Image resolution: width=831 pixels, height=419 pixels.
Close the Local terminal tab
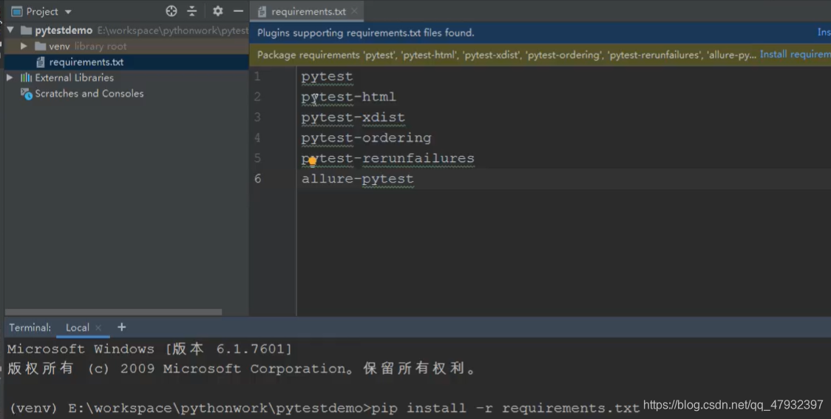(98, 328)
